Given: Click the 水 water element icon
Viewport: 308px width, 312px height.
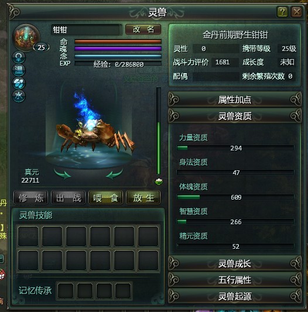Looking at the screenshot, I should coord(19,96).
